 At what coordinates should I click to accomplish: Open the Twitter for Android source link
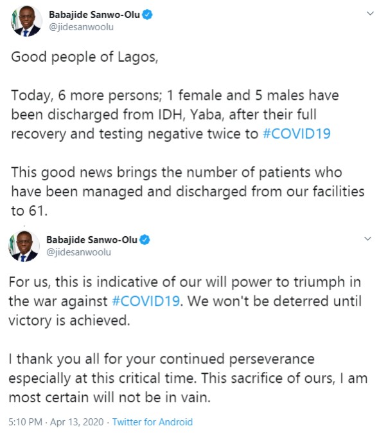tap(152, 422)
